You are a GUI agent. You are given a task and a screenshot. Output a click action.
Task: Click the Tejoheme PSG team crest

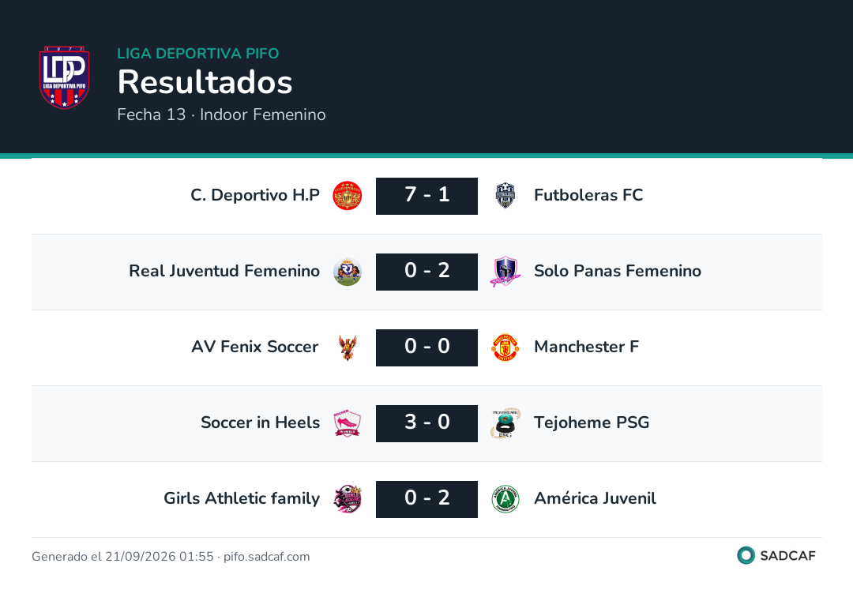[x=505, y=423]
